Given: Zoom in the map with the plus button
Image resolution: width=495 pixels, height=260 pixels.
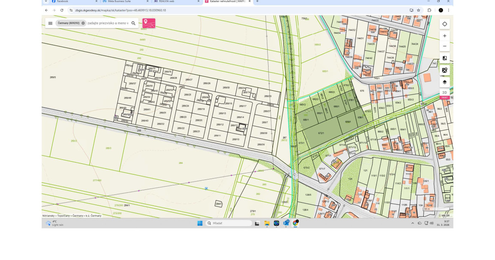Looking at the screenshot, I should 444,36.
